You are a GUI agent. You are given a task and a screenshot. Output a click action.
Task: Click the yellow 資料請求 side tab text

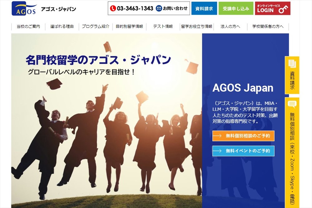[292, 80]
